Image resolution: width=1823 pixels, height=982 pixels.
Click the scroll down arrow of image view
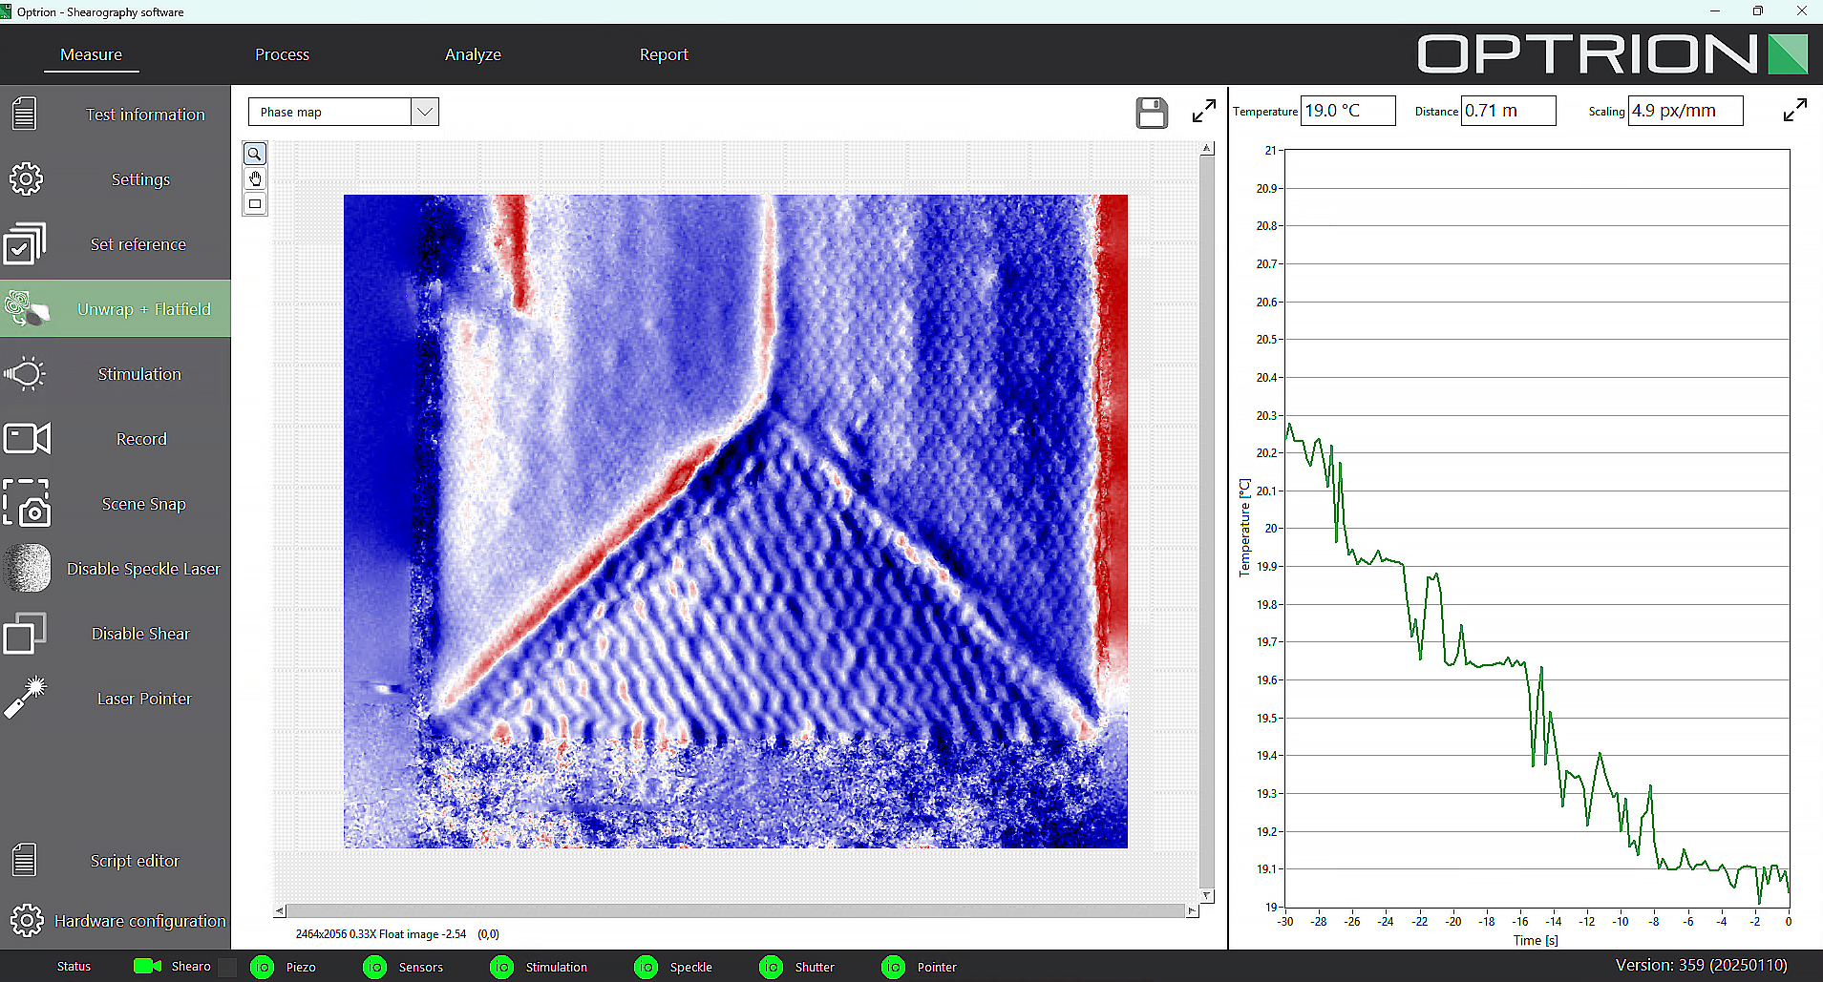point(1207,895)
